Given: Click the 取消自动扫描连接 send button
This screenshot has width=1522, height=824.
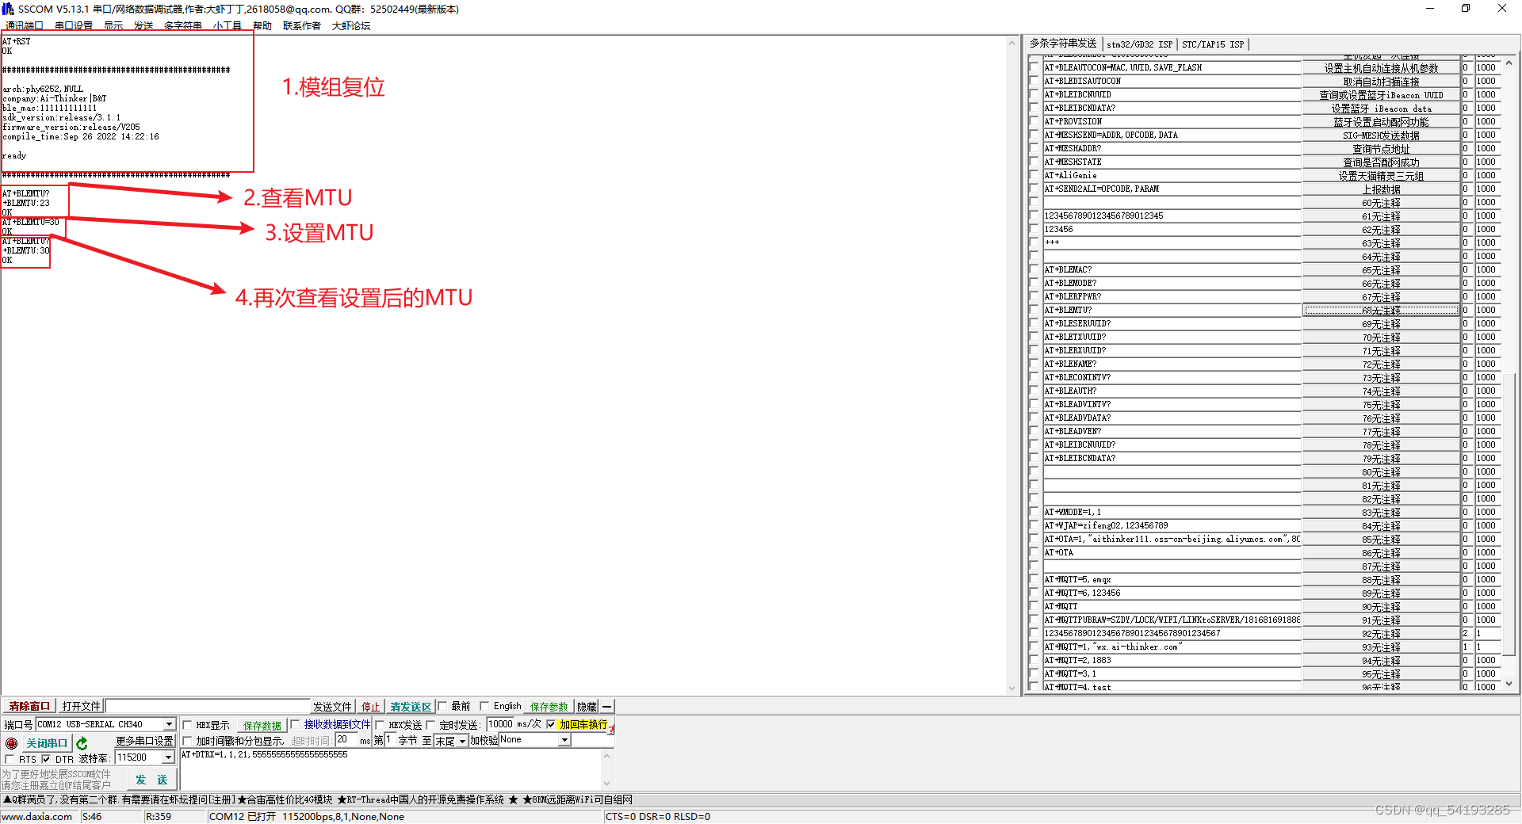Looking at the screenshot, I should 1381,81.
